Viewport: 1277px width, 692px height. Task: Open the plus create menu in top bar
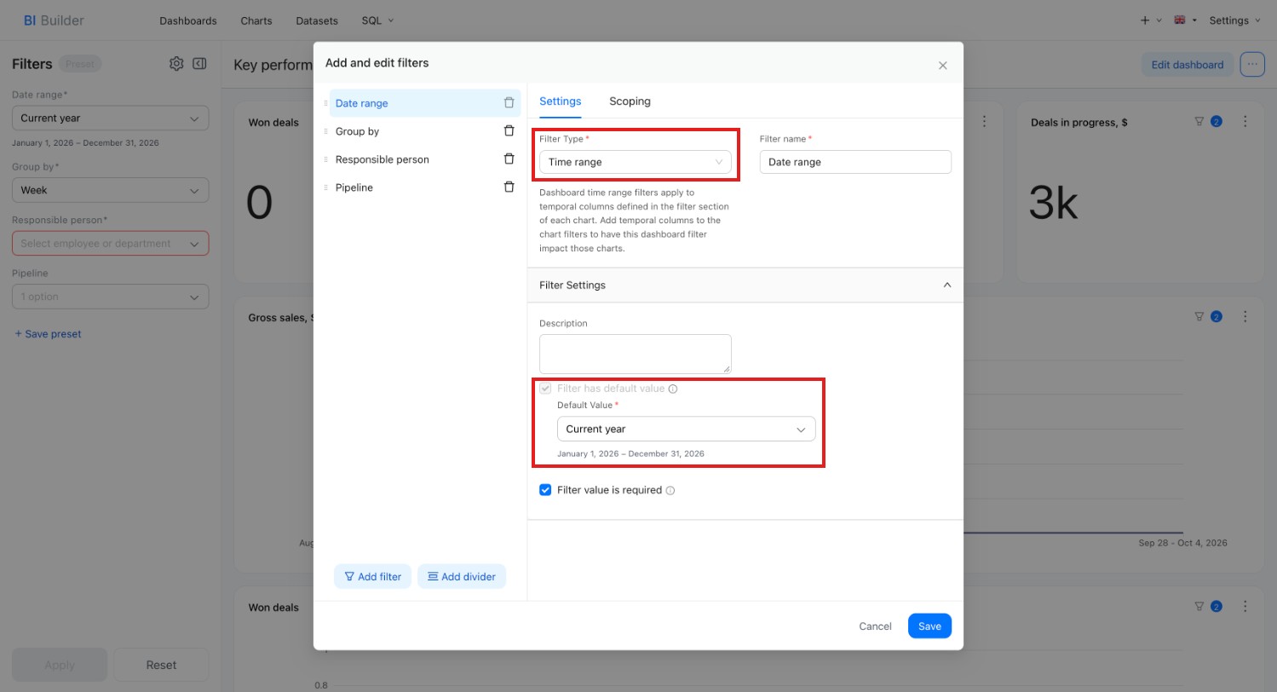tap(1150, 20)
